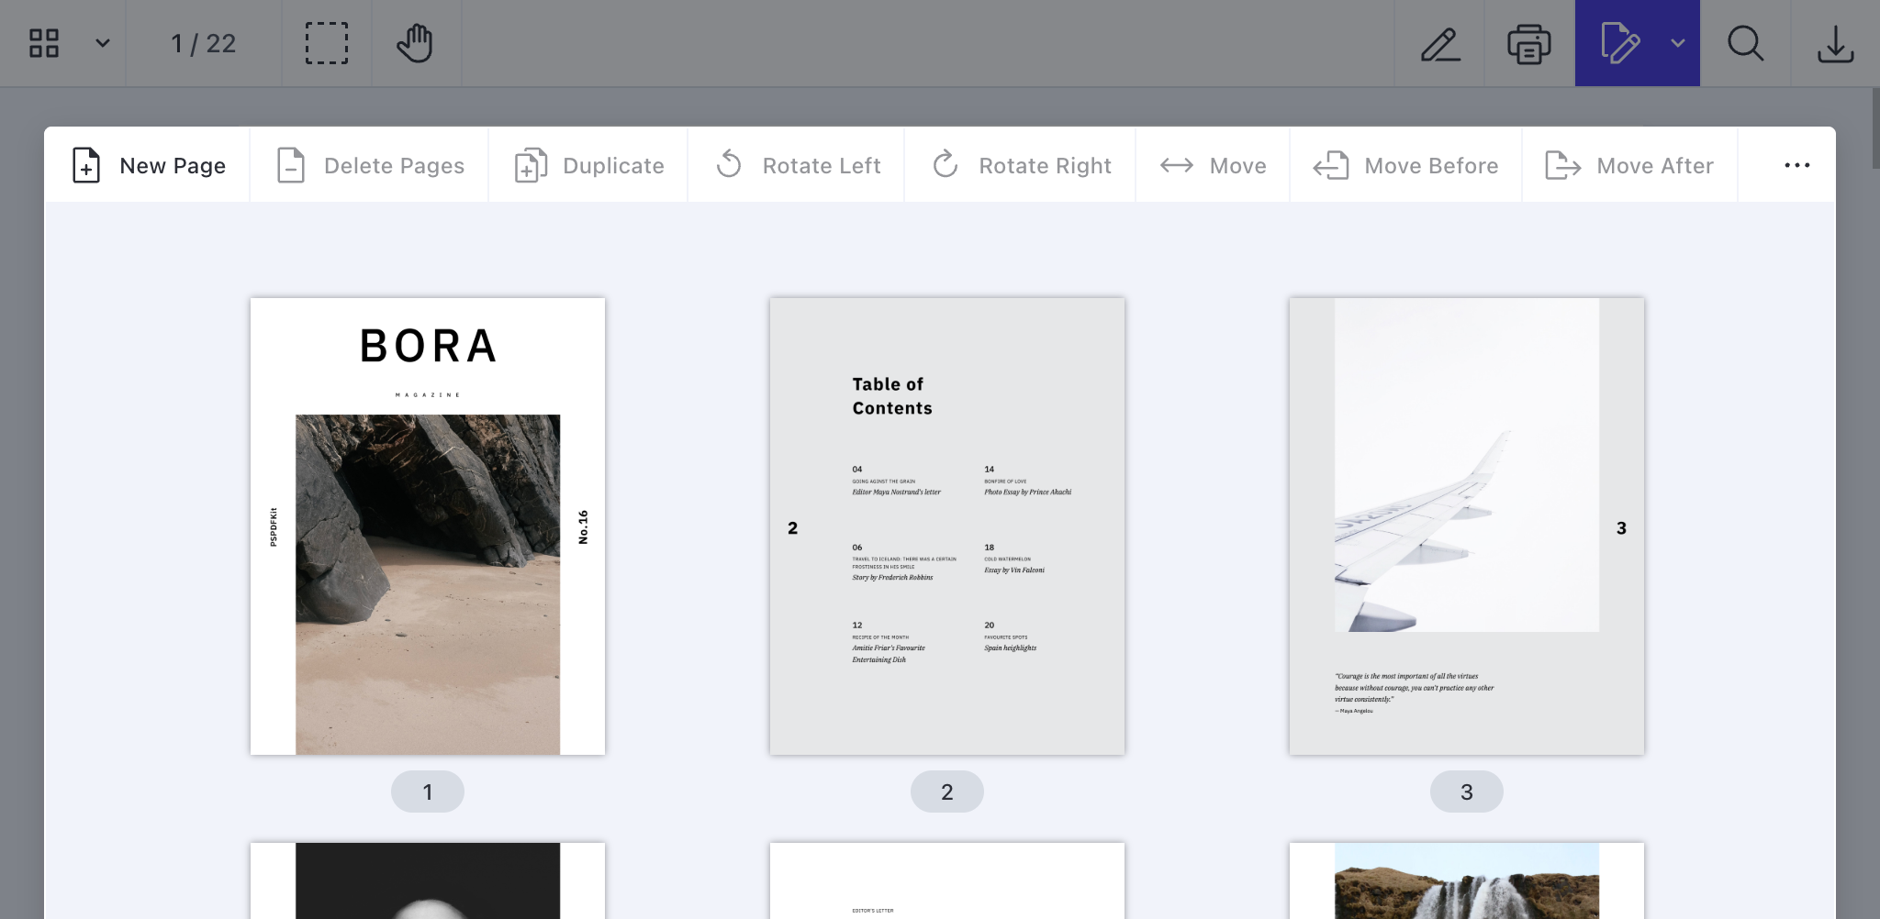Print the document using printer icon

coord(1528,43)
